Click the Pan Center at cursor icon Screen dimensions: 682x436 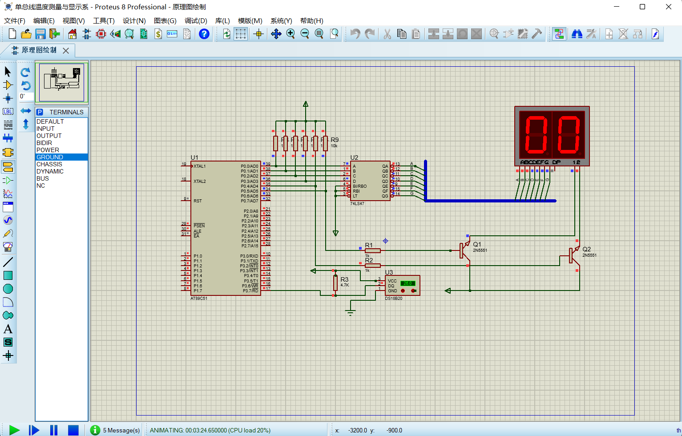pyautogui.click(x=276, y=34)
